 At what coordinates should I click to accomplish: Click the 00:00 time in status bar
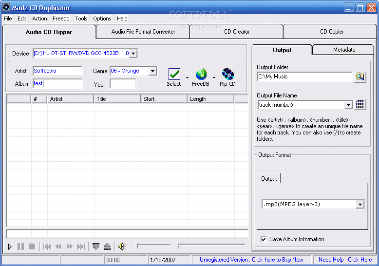(x=113, y=260)
